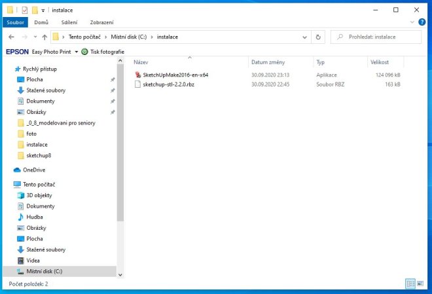Click the pin icon beside the pinned Obrázky
Image resolution: width=432 pixels, height=294 pixels.
[113, 112]
